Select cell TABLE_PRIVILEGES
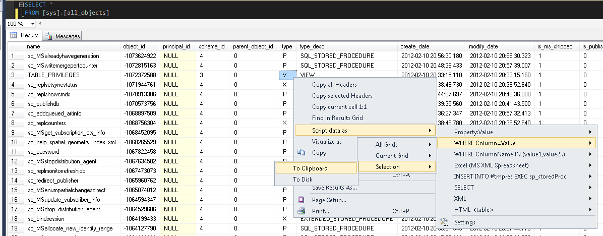This screenshot has height=236, width=603. click(73, 75)
